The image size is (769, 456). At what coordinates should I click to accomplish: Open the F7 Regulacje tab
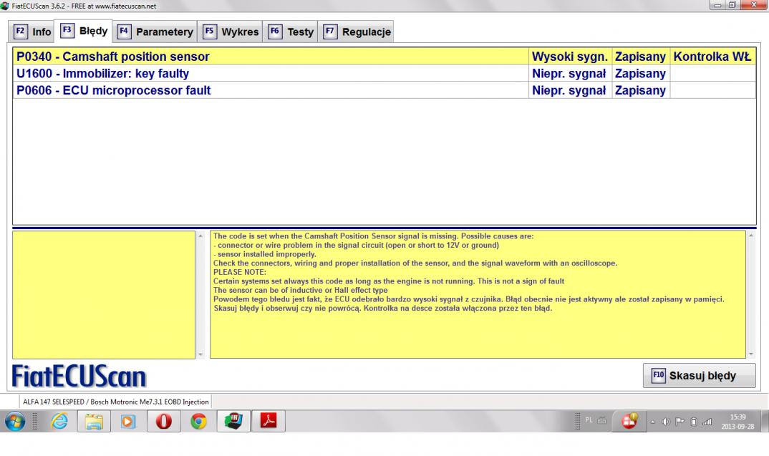(356, 32)
